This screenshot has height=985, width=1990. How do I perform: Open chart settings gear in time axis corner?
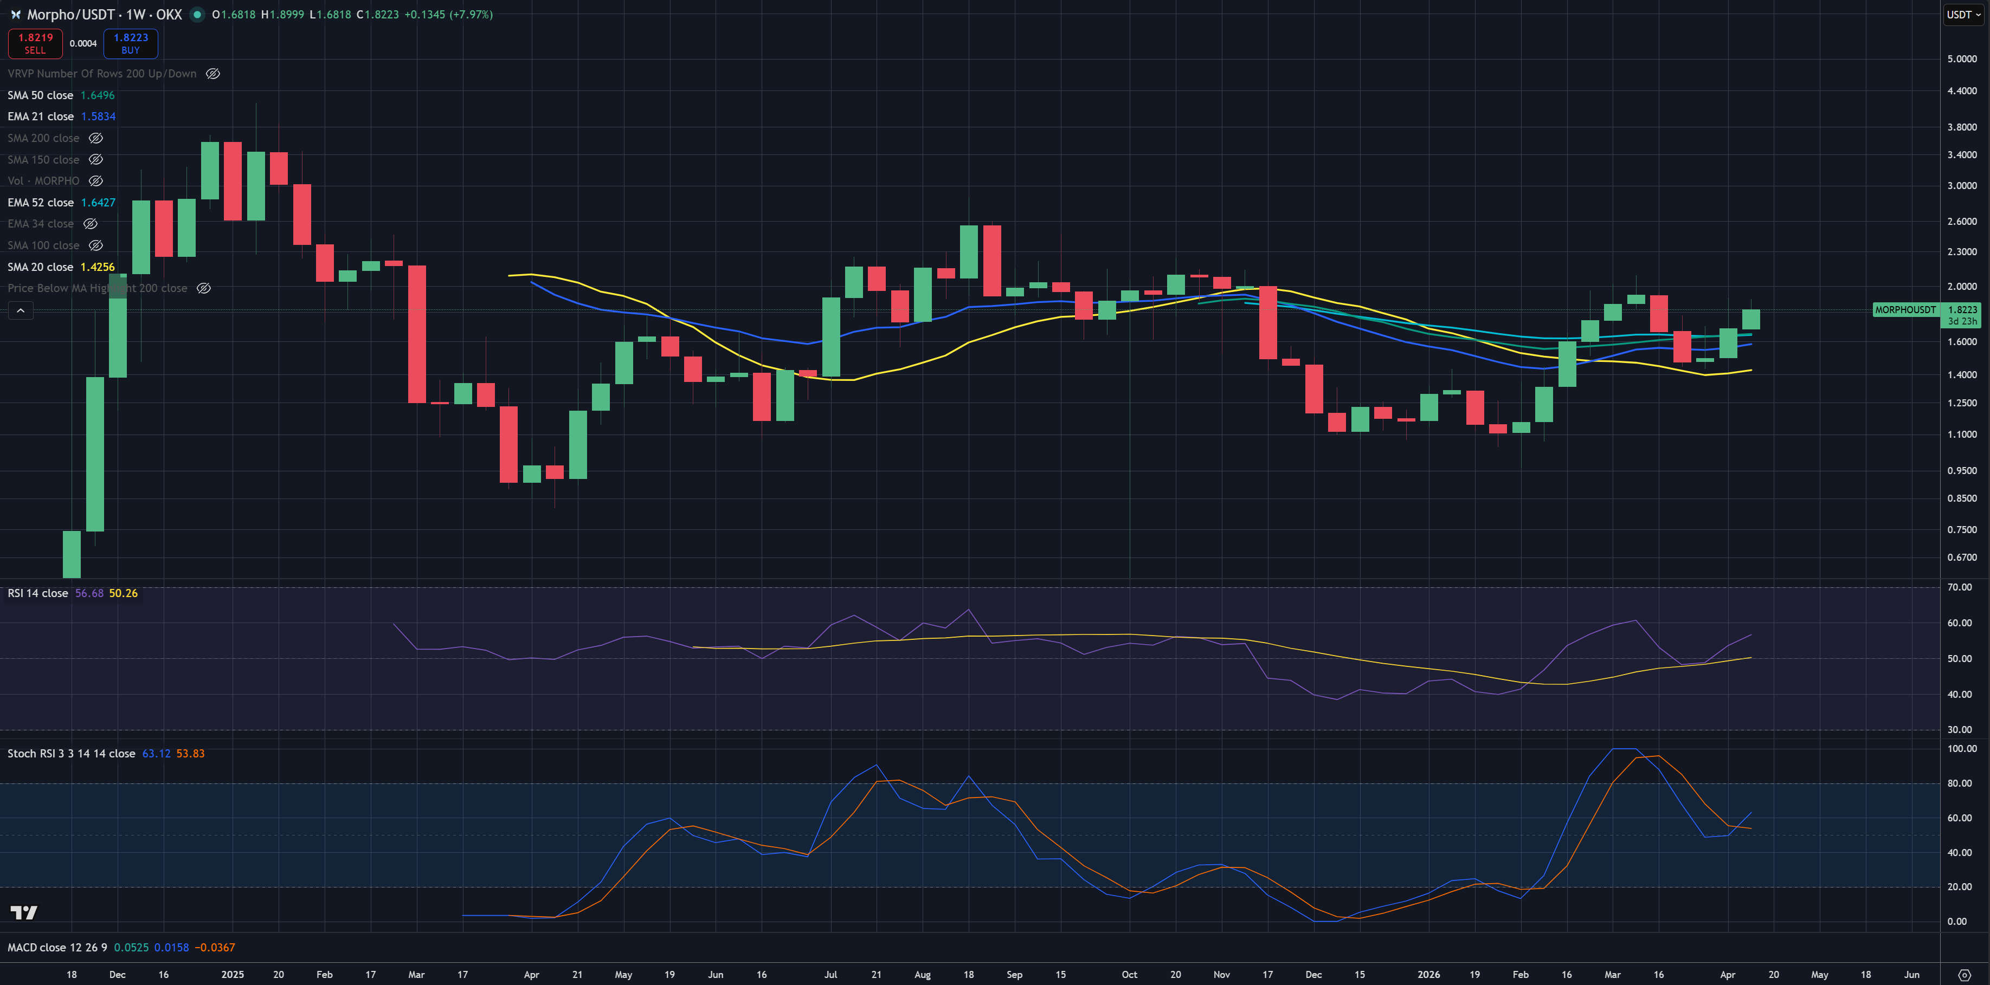1964,974
